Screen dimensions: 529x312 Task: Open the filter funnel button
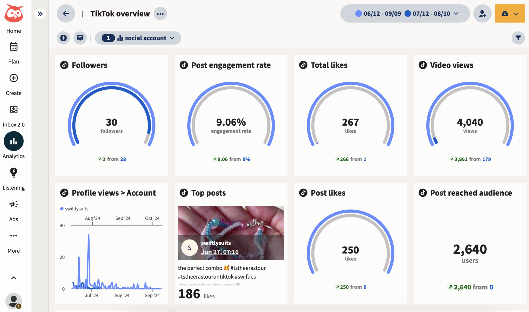[x=518, y=38]
